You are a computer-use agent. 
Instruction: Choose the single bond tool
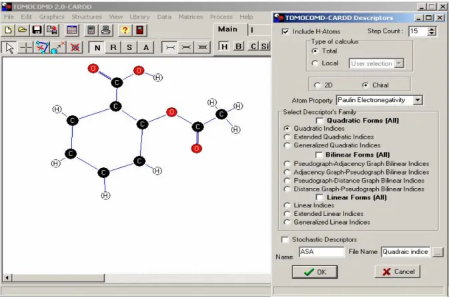170,47
